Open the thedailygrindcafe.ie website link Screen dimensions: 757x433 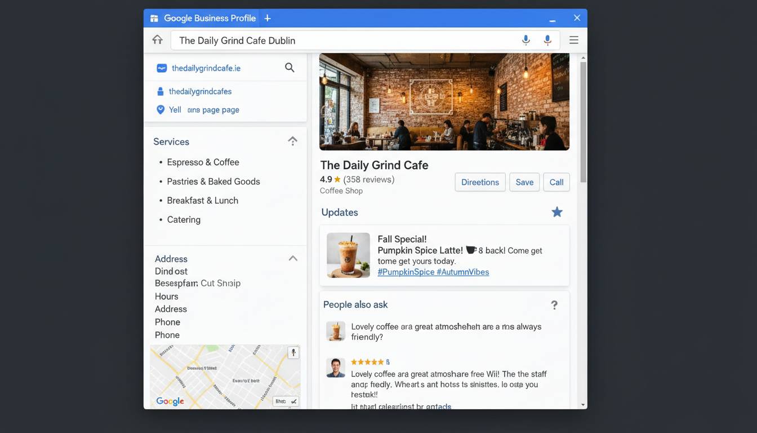pyautogui.click(x=206, y=68)
